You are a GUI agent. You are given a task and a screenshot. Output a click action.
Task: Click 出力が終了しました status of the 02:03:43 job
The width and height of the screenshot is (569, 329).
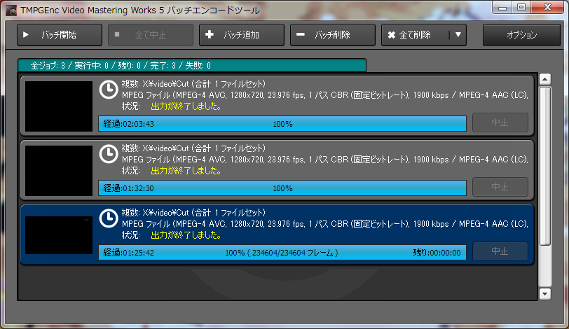pyautogui.click(x=186, y=106)
